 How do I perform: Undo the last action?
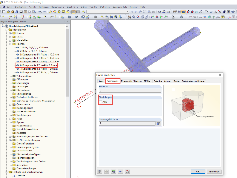click(40, 12)
